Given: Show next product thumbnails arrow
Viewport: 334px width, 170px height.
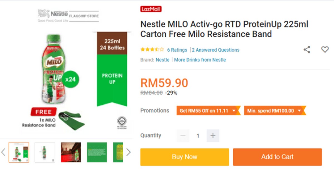Looking at the screenshot, I should point(128,152).
